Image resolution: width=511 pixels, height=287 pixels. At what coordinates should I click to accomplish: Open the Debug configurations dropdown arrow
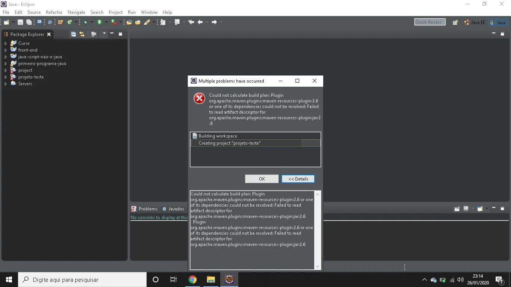92,22
